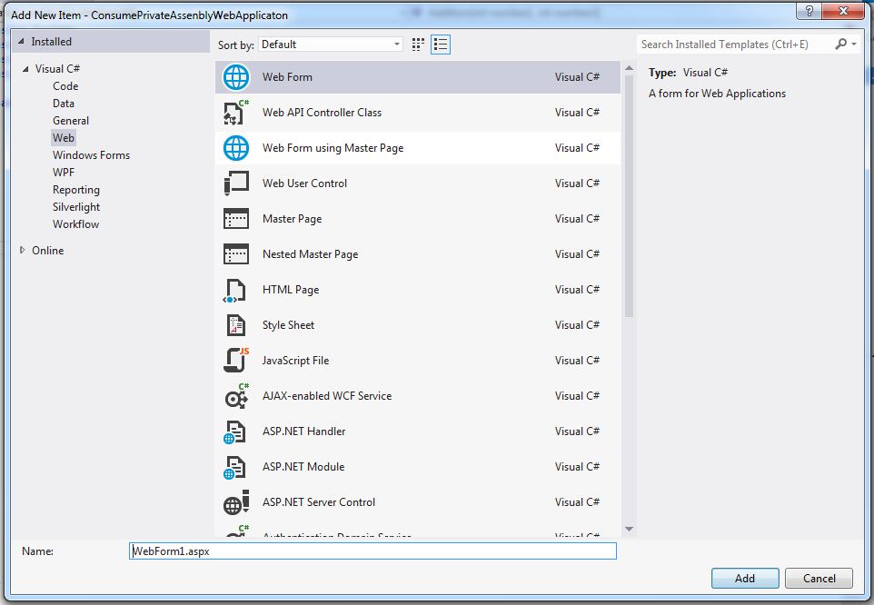This screenshot has width=874, height=605.
Task: Select the Web Form globe icon
Action: pos(236,77)
